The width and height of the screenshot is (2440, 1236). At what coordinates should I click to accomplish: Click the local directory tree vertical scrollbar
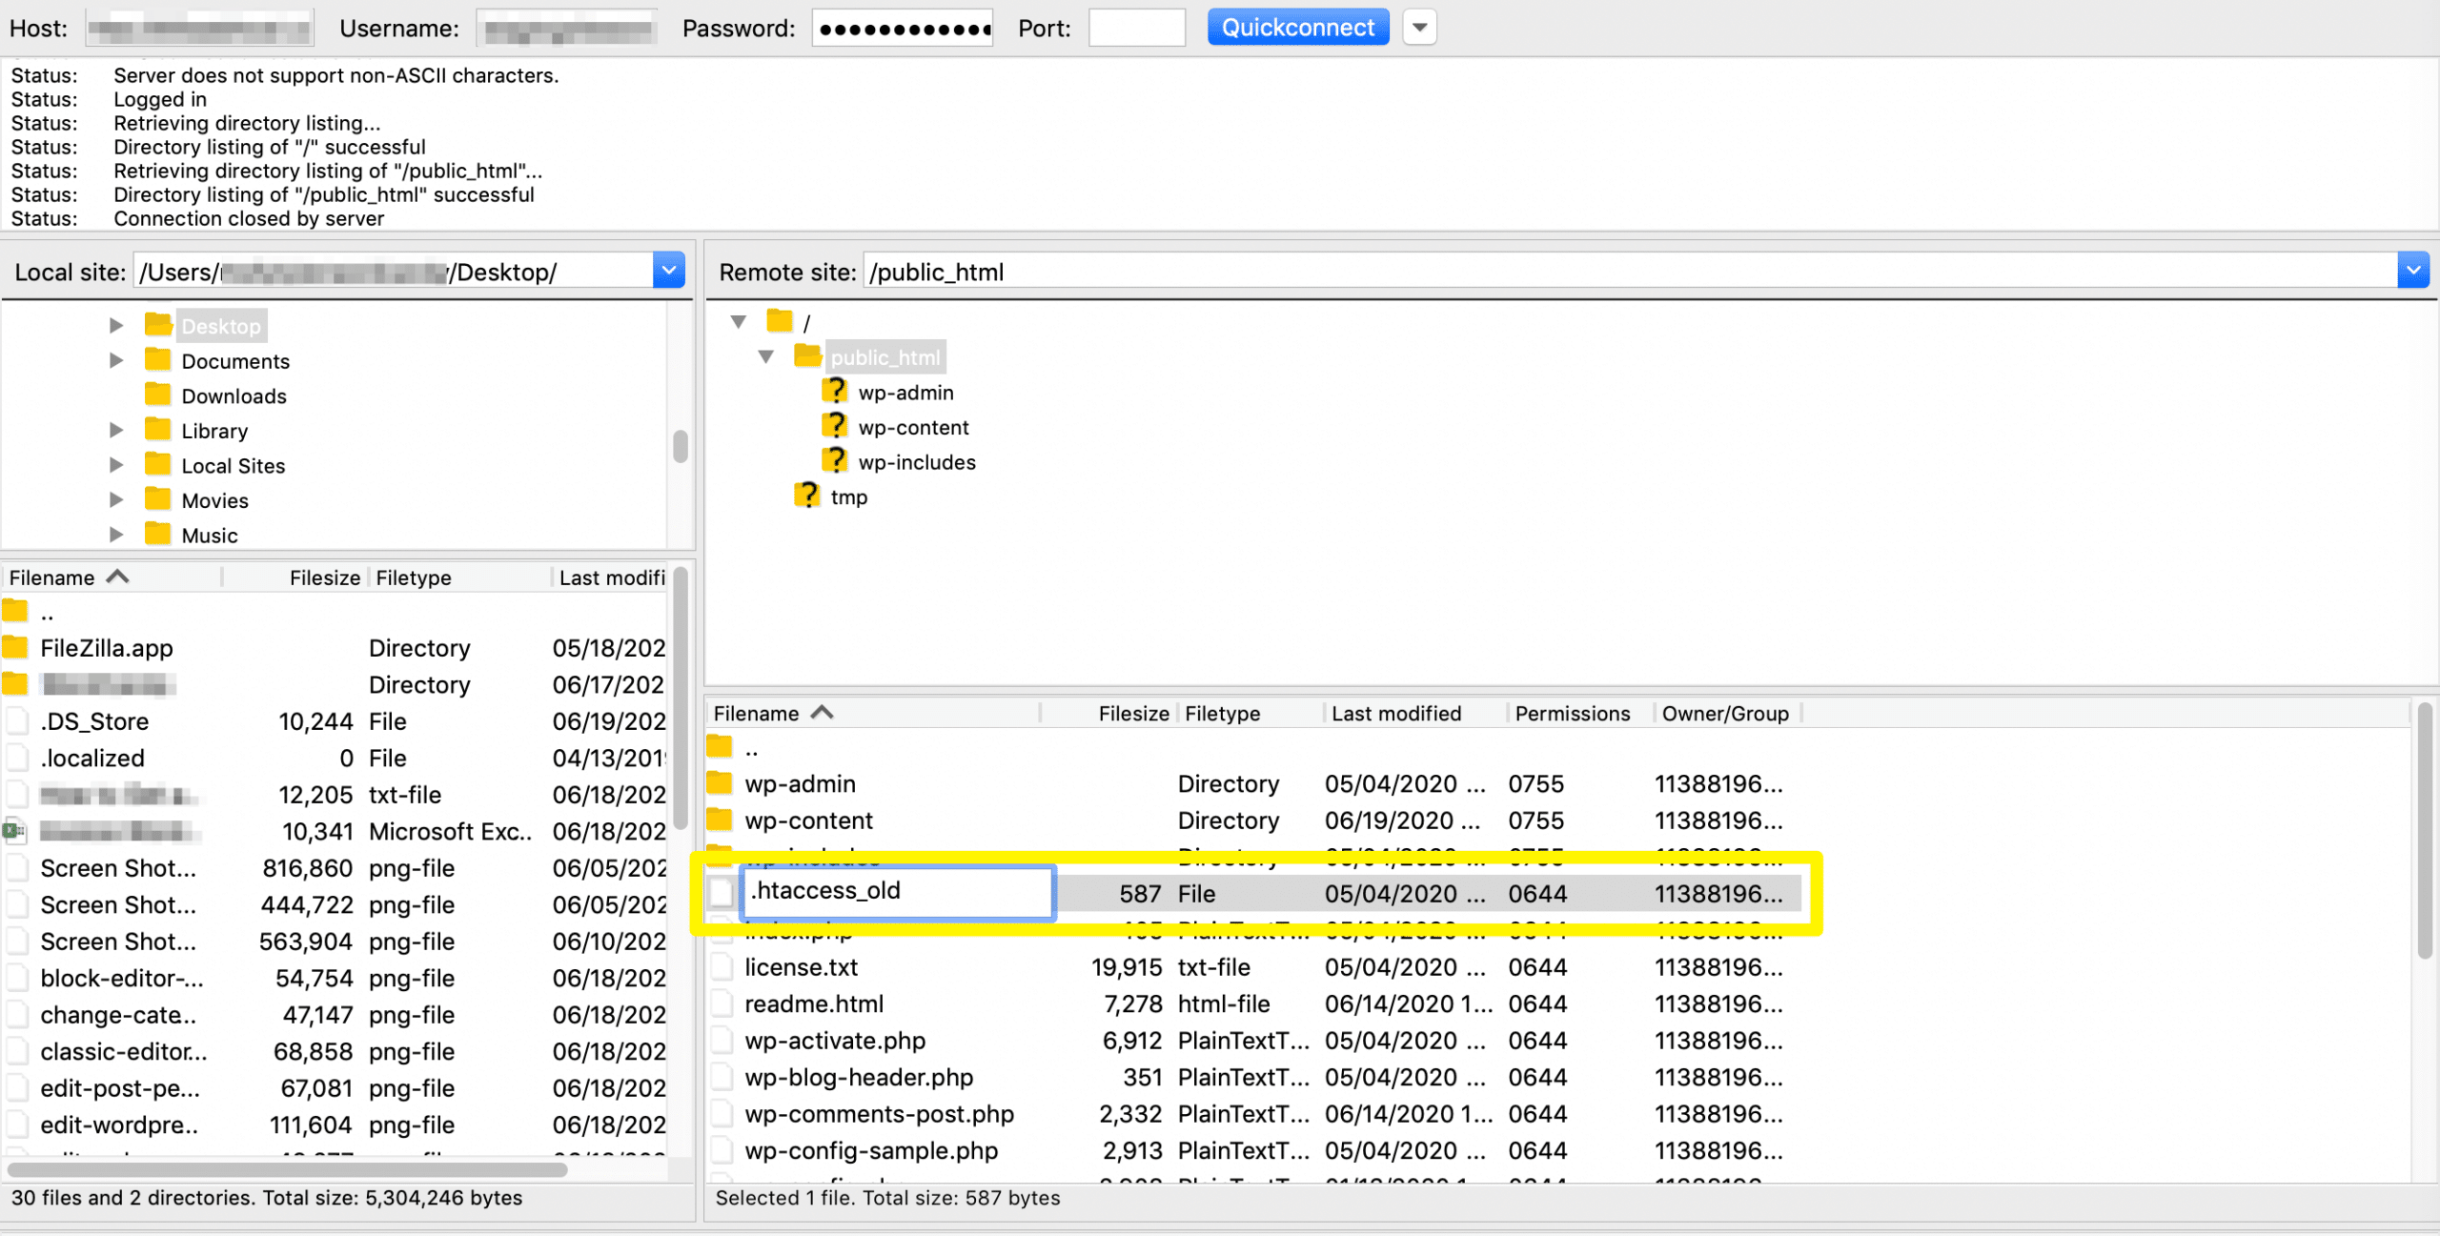click(681, 446)
